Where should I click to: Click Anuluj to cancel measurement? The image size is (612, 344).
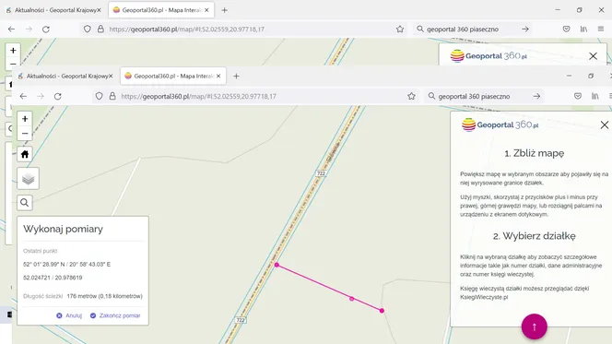click(69, 315)
